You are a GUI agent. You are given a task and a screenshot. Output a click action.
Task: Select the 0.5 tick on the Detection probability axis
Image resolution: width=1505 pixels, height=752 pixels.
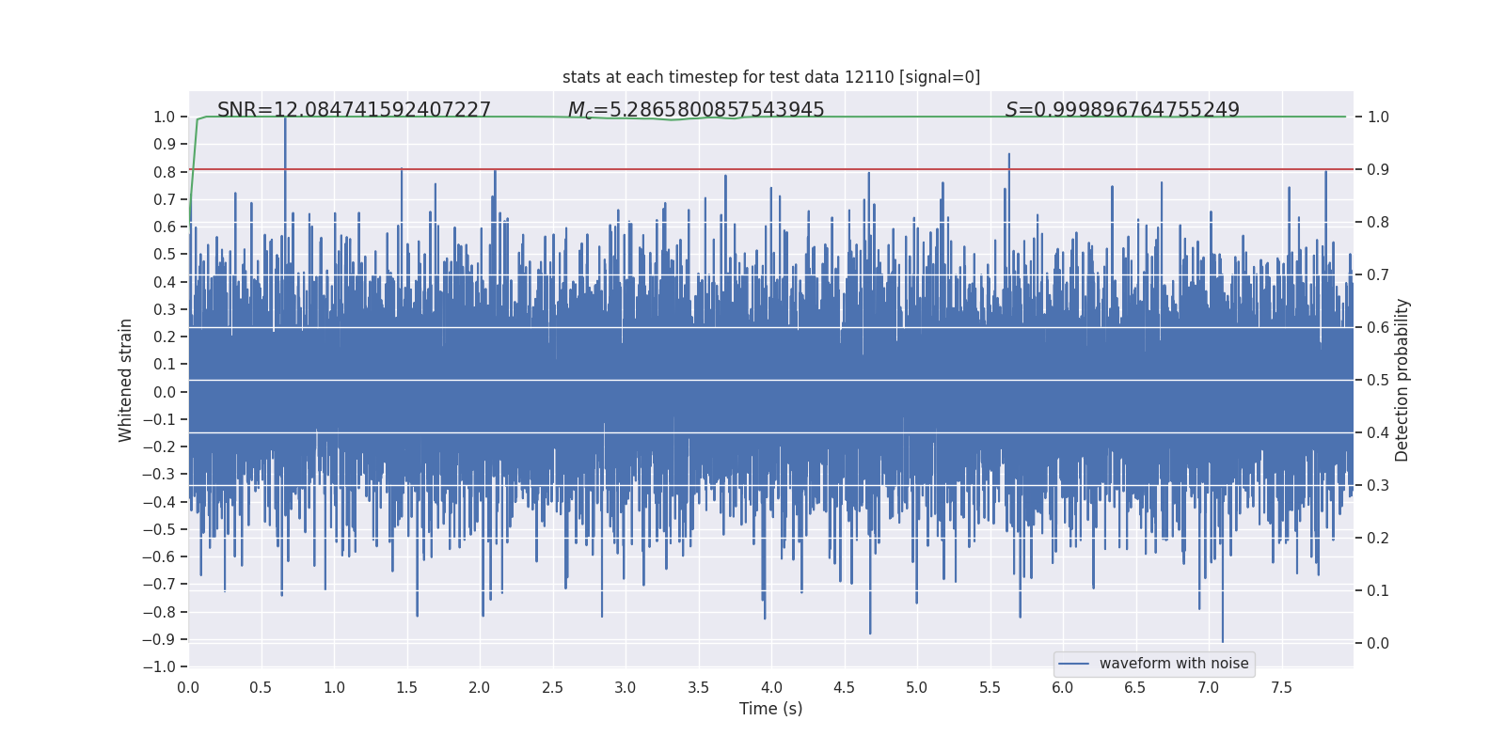pyautogui.click(x=1378, y=380)
